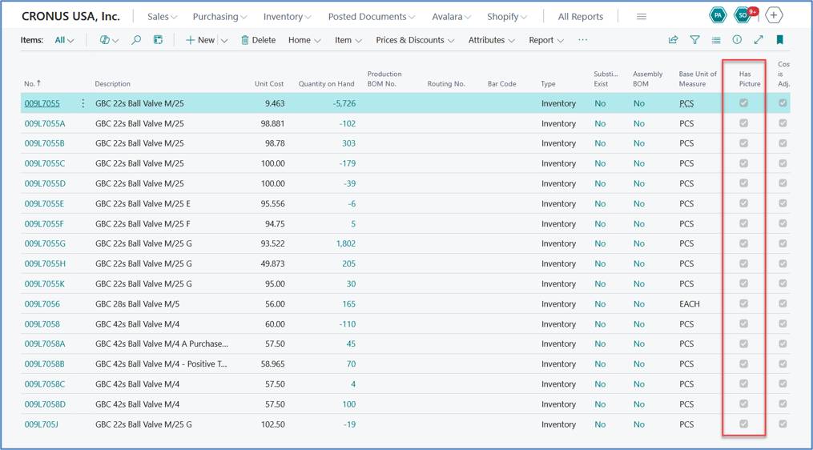The width and height of the screenshot is (813, 450).
Task: Click EACH unit cell for 009L7056
Action: coord(690,304)
